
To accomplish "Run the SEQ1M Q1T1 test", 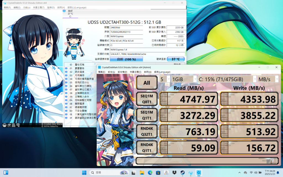I will tap(147, 115).
